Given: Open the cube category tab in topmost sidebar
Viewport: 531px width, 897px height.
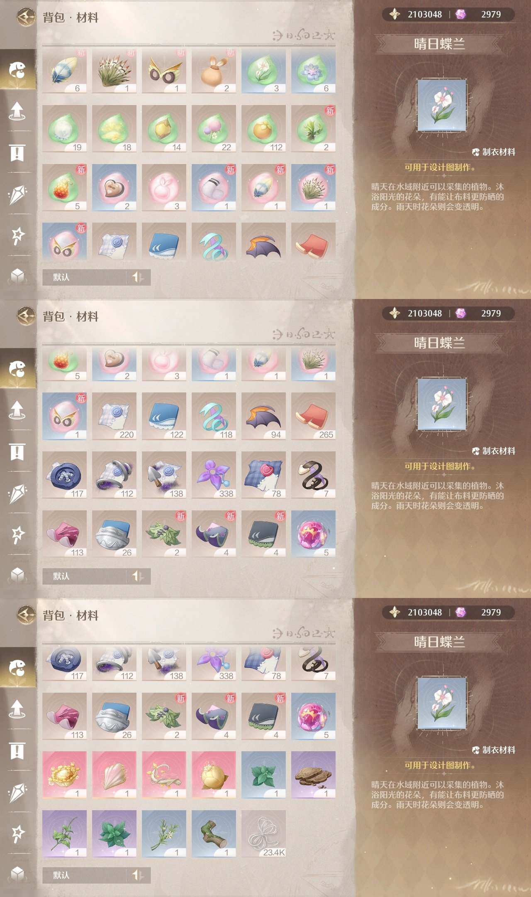Looking at the screenshot, I should 17,275.
